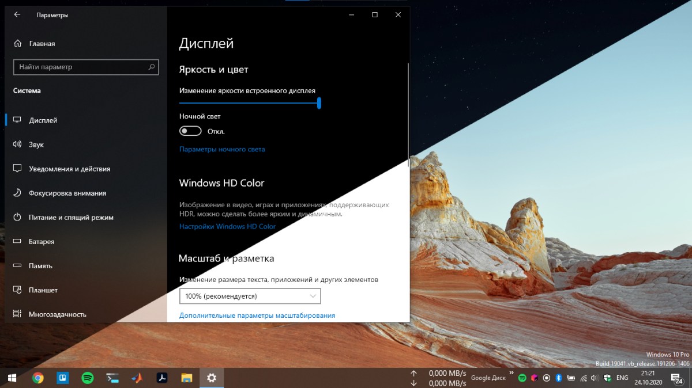692x388 pixels.
Task: Click the volume icon in the system tray
Action: (595, 378)
